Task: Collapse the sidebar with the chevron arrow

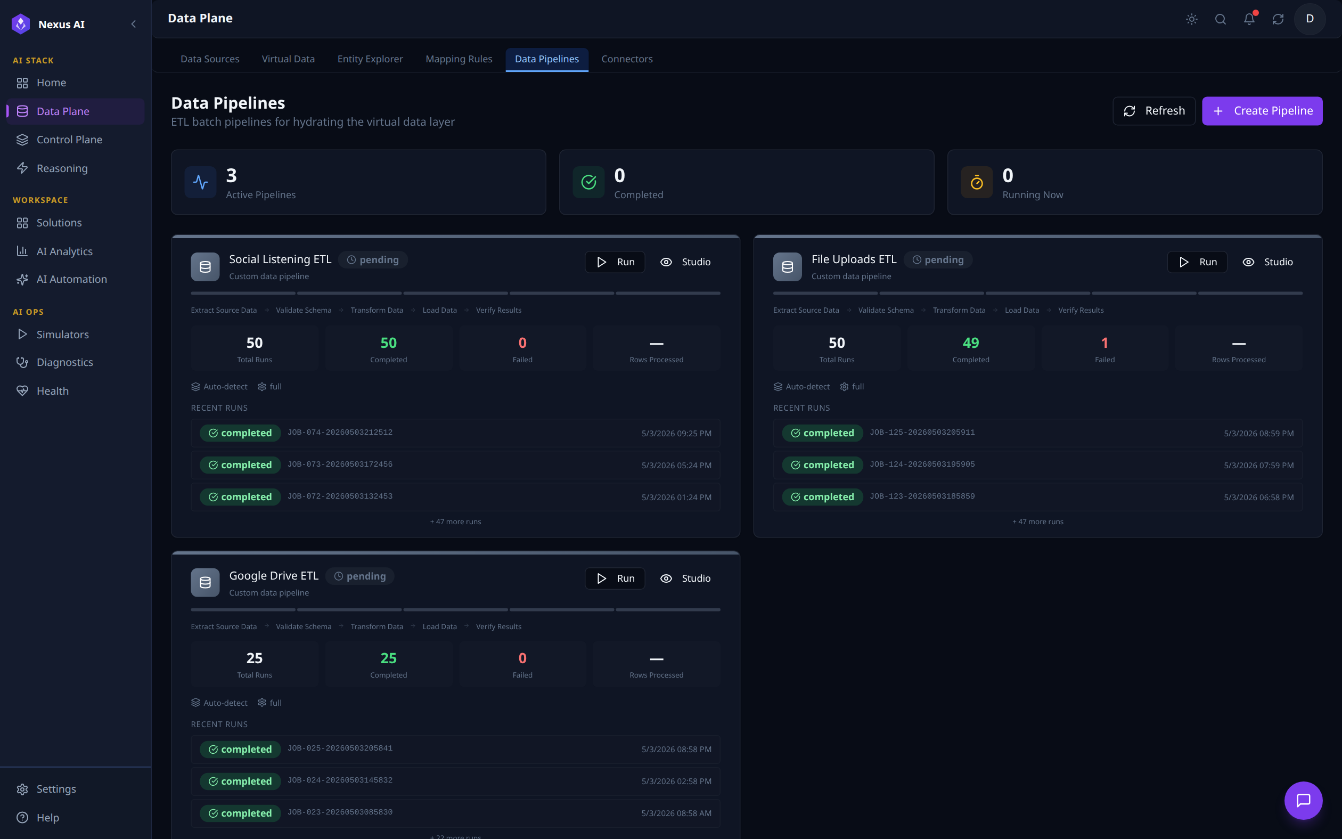Action: 133,24
